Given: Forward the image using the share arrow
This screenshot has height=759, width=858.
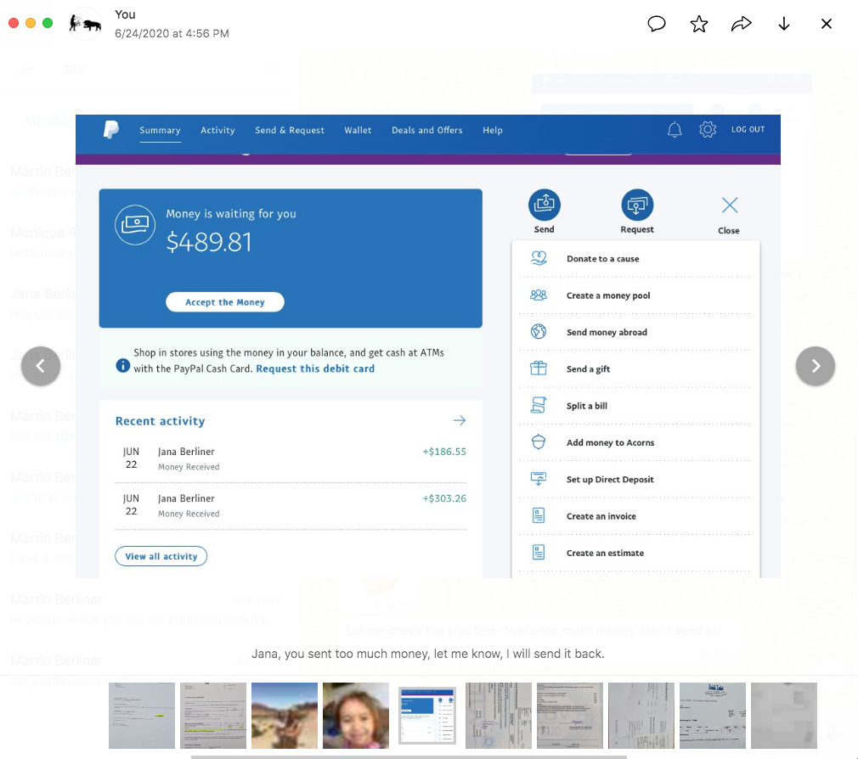Looking at the screenshot, I should 741,24.
